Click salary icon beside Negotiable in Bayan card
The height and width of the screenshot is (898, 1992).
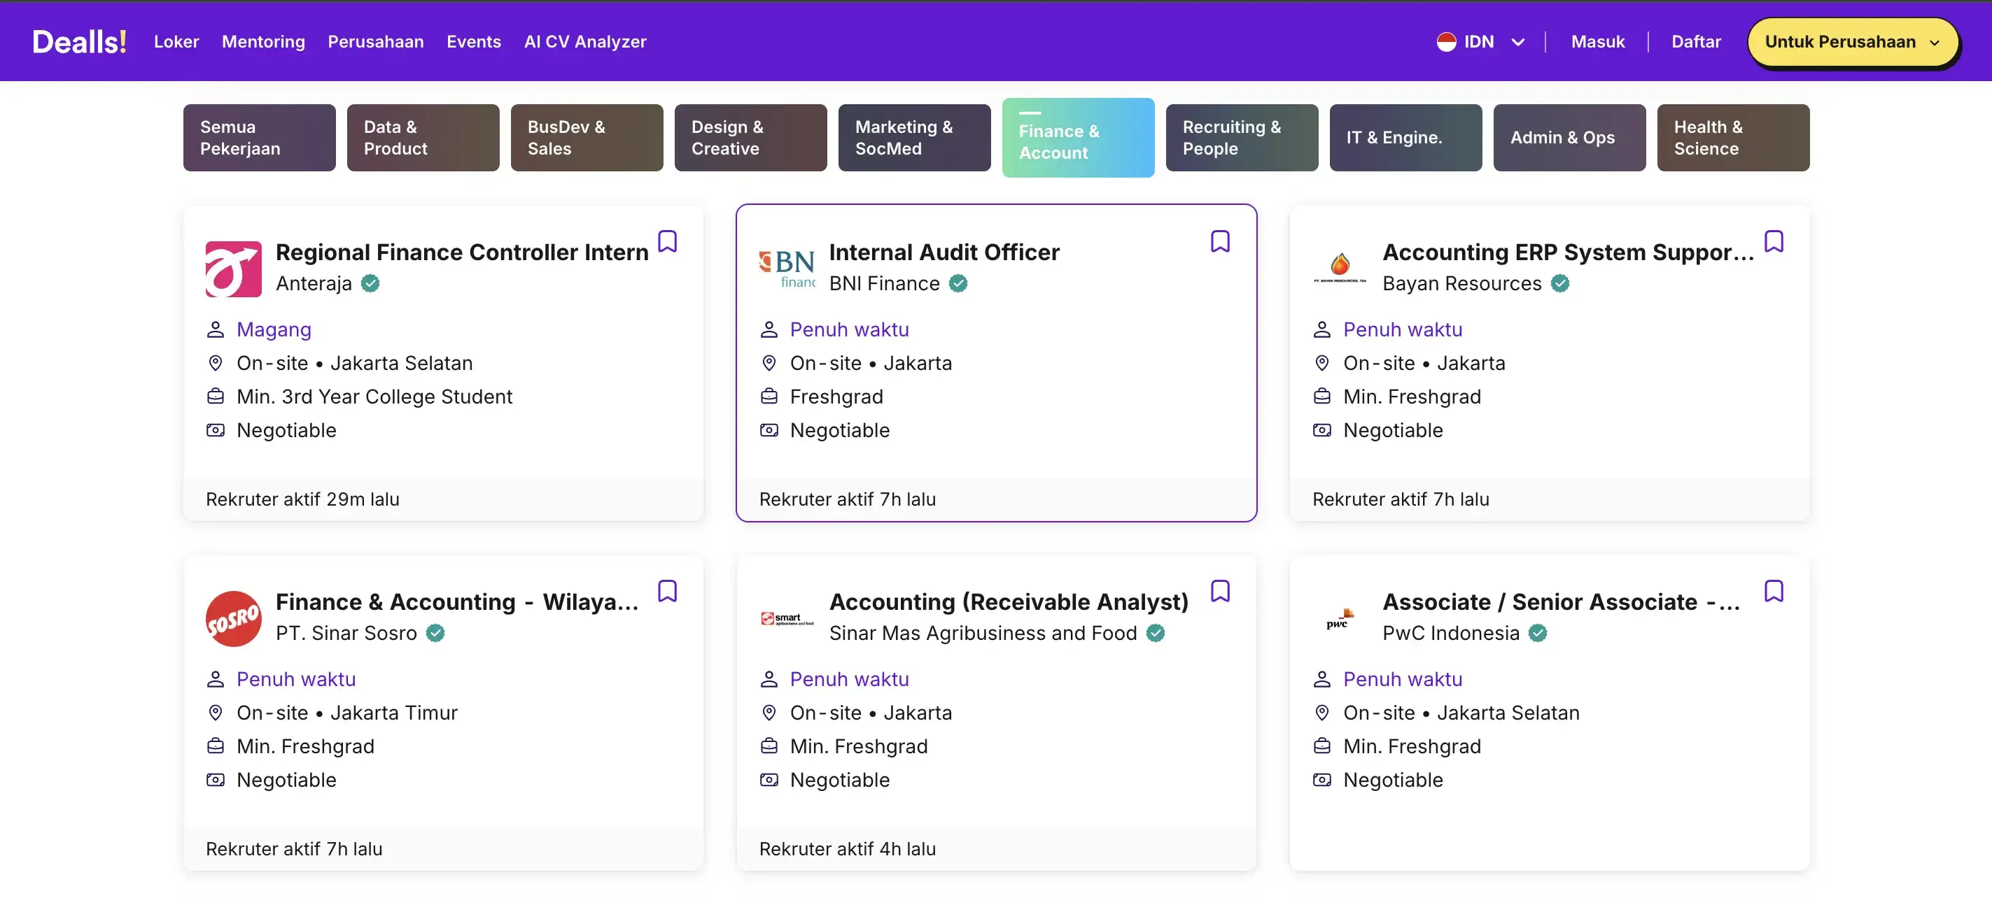[1322, 430]
